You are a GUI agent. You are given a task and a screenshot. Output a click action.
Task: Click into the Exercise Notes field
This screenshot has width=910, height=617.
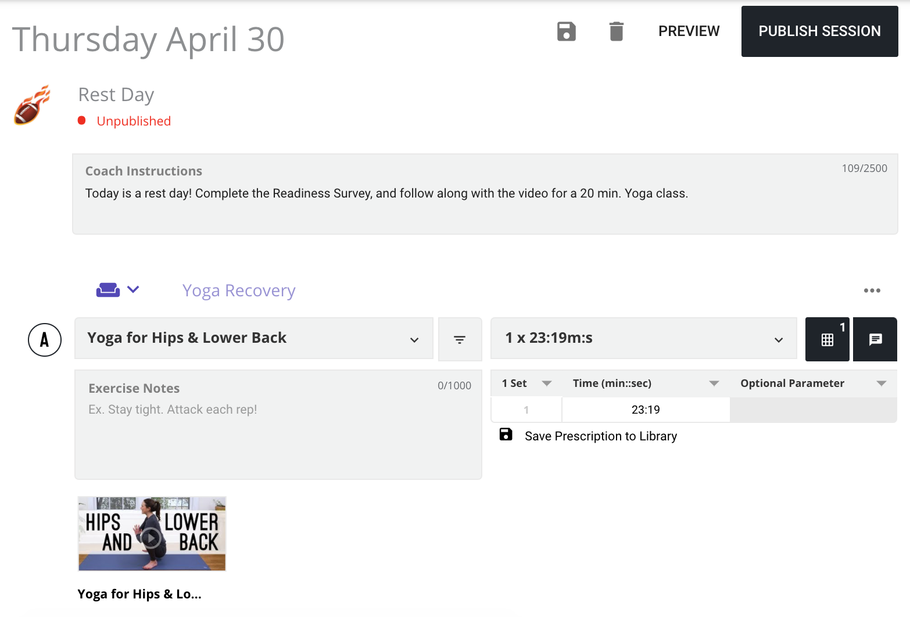click(278, 425)
